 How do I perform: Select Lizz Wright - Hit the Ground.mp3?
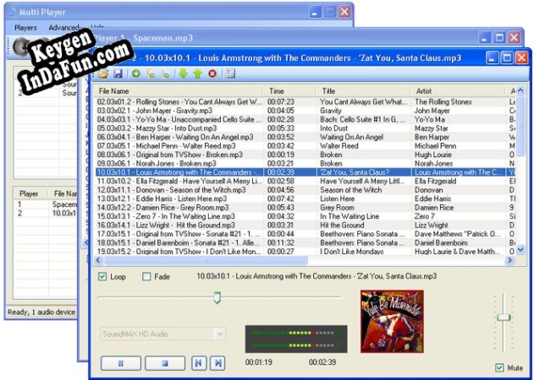(x=304, y=225)
